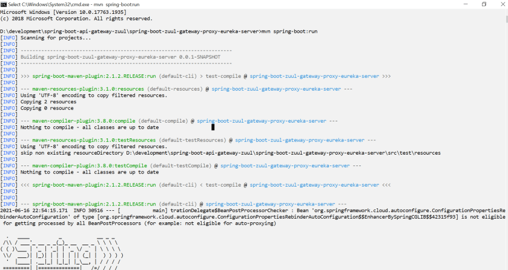Click the block text cursor

pyautogui.click(x=213, y=127)
